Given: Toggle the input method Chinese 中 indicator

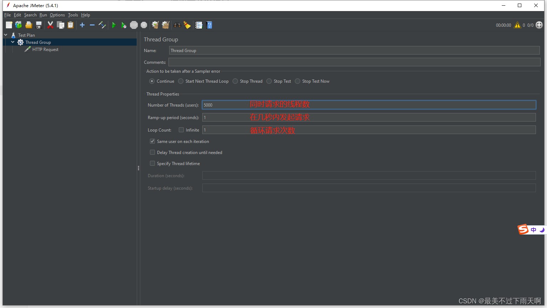Looking at the screenshot, I should (x=533, y=230).
